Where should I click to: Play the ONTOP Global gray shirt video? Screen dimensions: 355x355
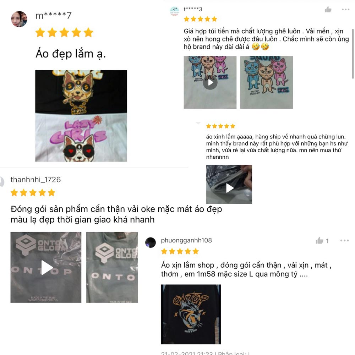point(46,267)
